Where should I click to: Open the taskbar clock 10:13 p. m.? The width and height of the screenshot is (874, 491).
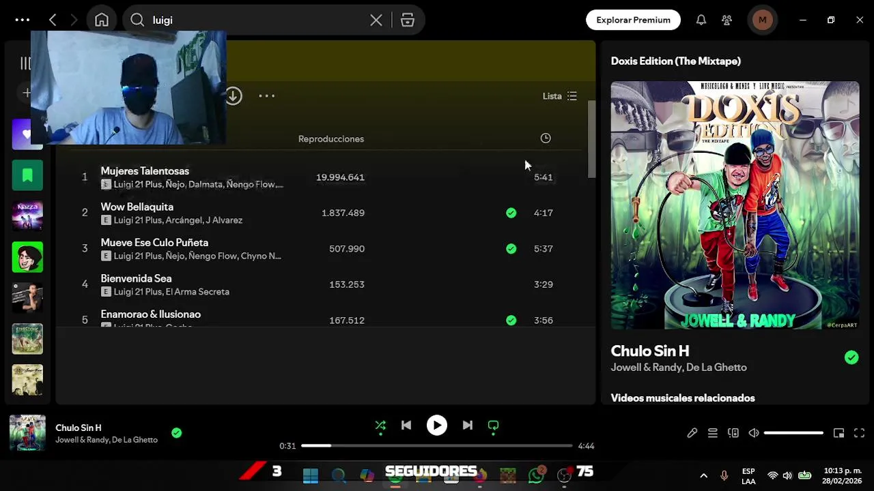842,476
